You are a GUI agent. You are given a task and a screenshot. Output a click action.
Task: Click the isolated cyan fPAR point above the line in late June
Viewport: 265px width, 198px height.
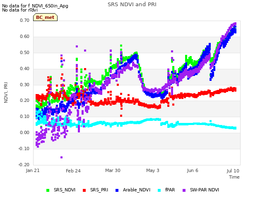(x=211, y=121)
